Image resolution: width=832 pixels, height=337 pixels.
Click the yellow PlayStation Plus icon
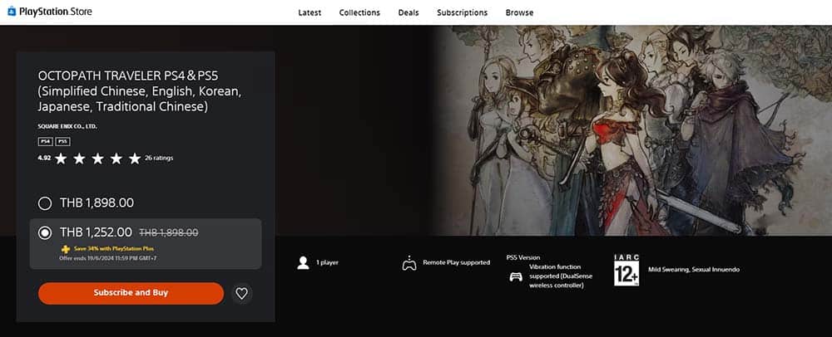66,248
